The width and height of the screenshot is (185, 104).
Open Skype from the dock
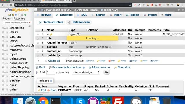click(80, 101)
